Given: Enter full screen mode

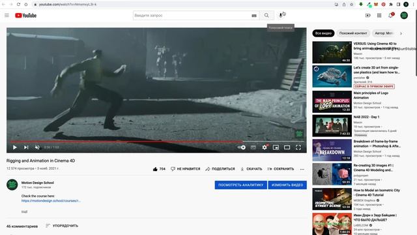Looking at the screenshot, I should pyautogui.click(x=298, y=148).
